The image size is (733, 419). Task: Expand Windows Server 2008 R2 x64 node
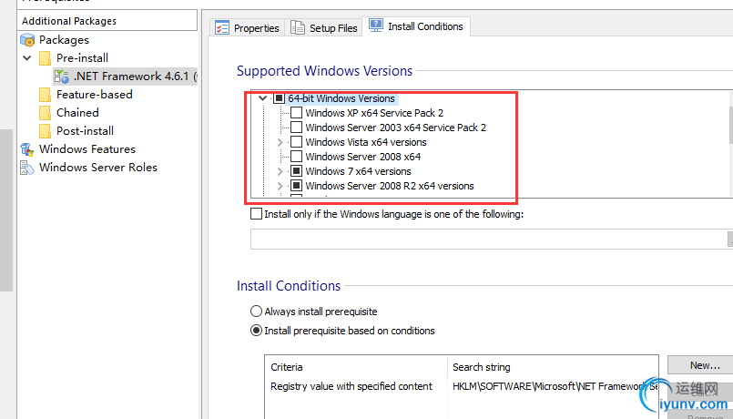coord(280,186)
